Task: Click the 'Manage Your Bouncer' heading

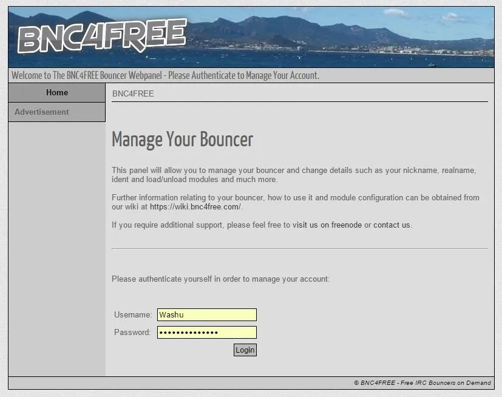Action: coord(182,140)
